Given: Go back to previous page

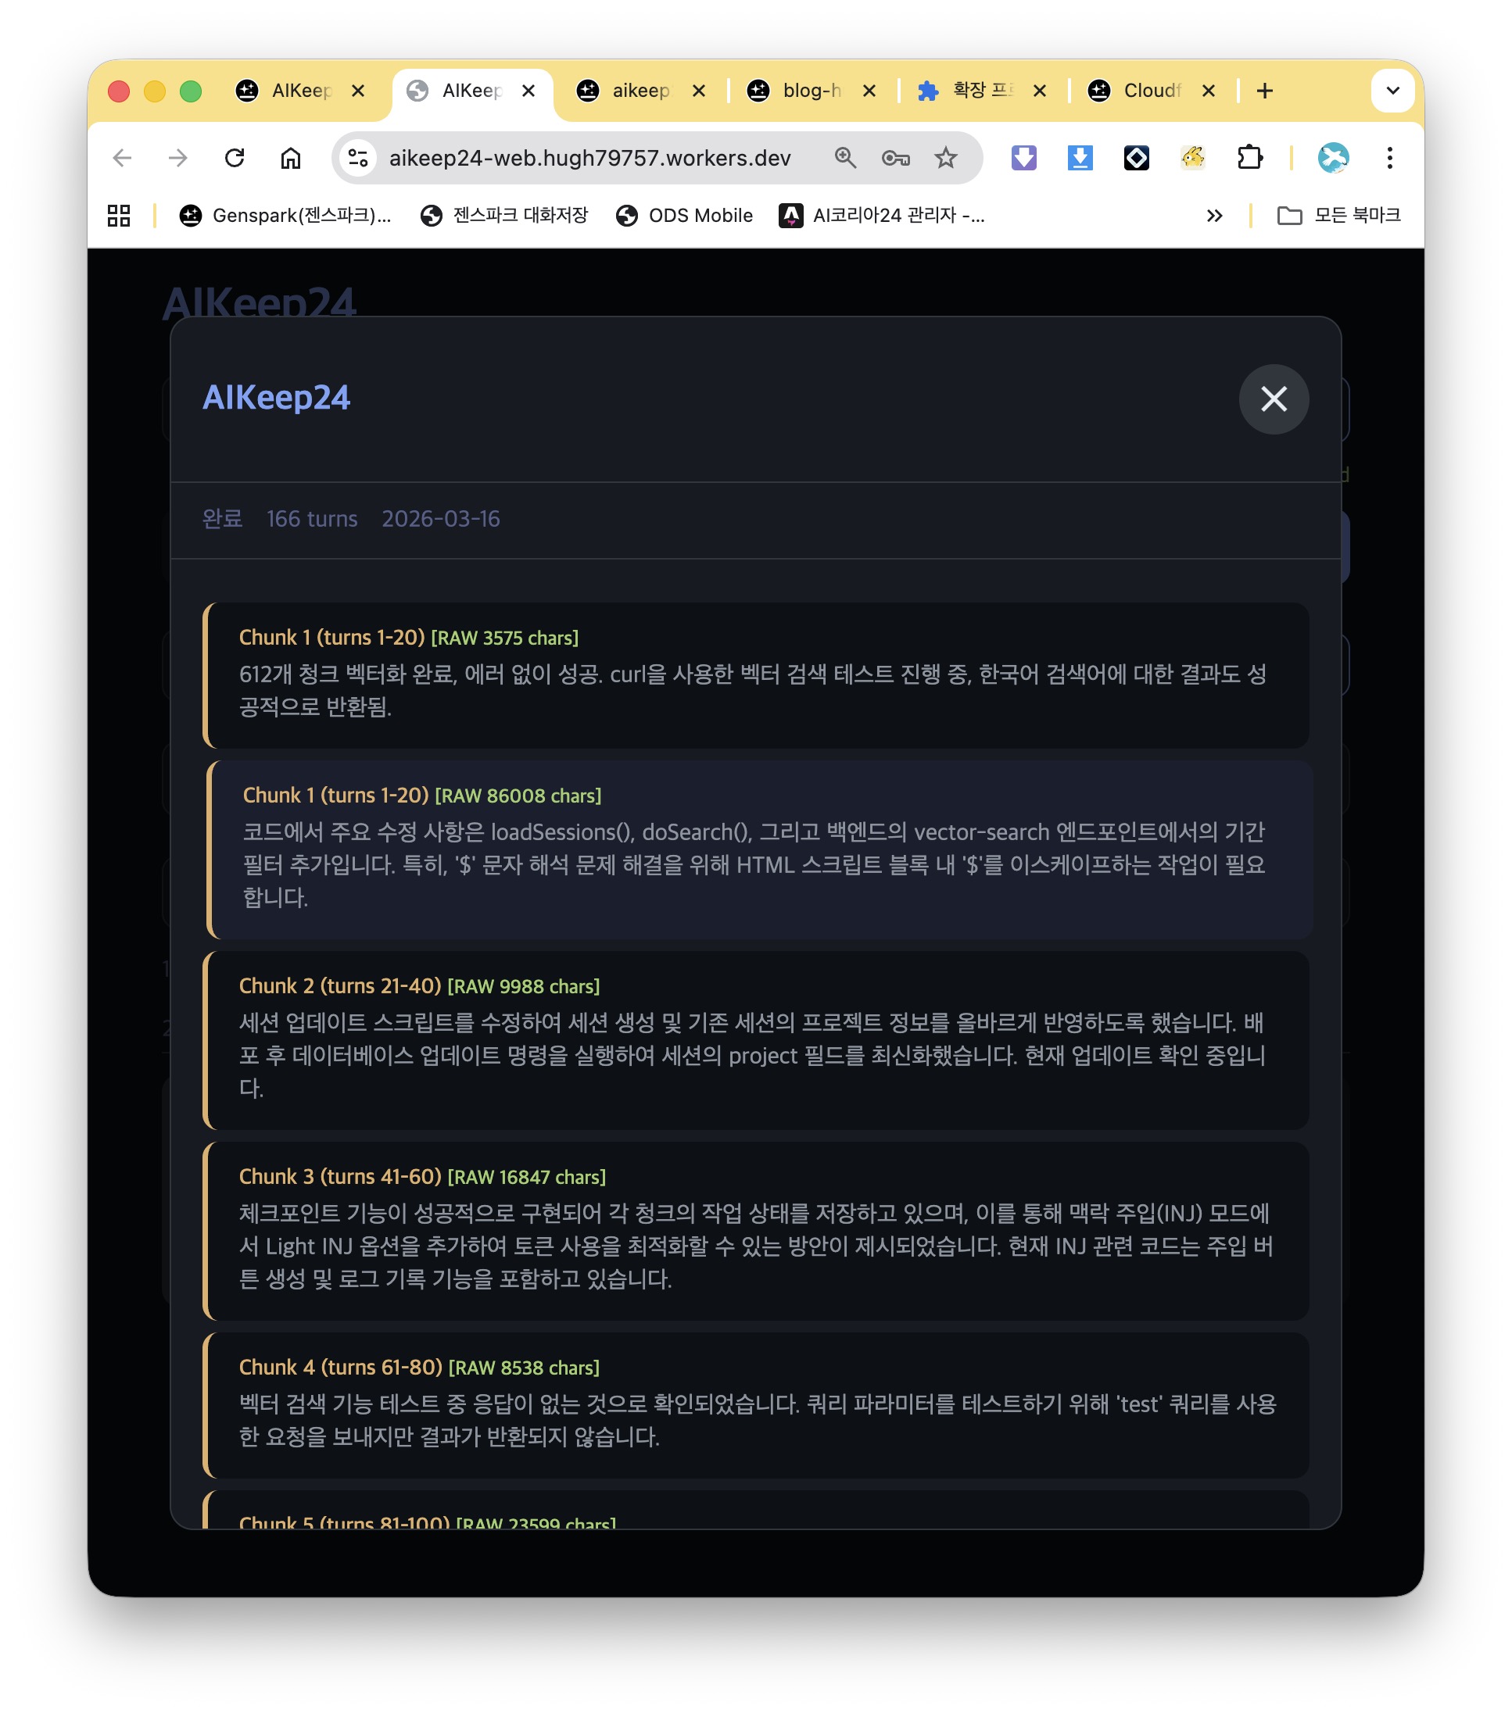Looking at the screenshot, I should coord(123,158).
